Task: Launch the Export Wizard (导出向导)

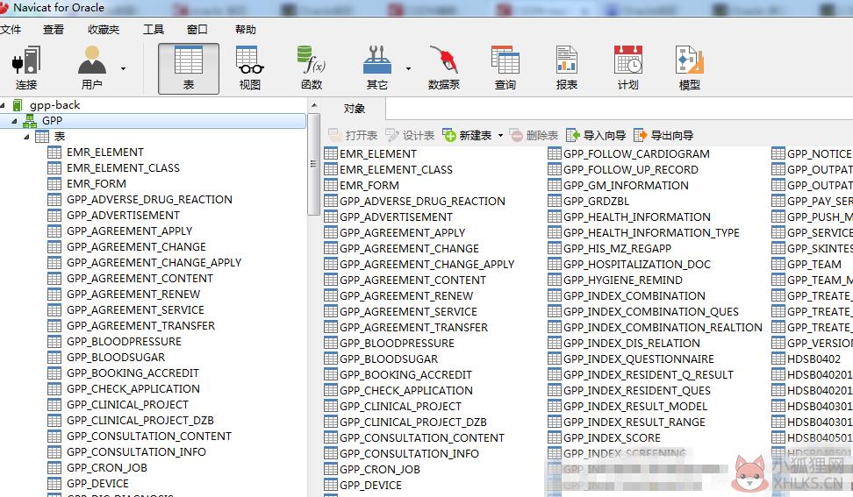Action: 663,135
